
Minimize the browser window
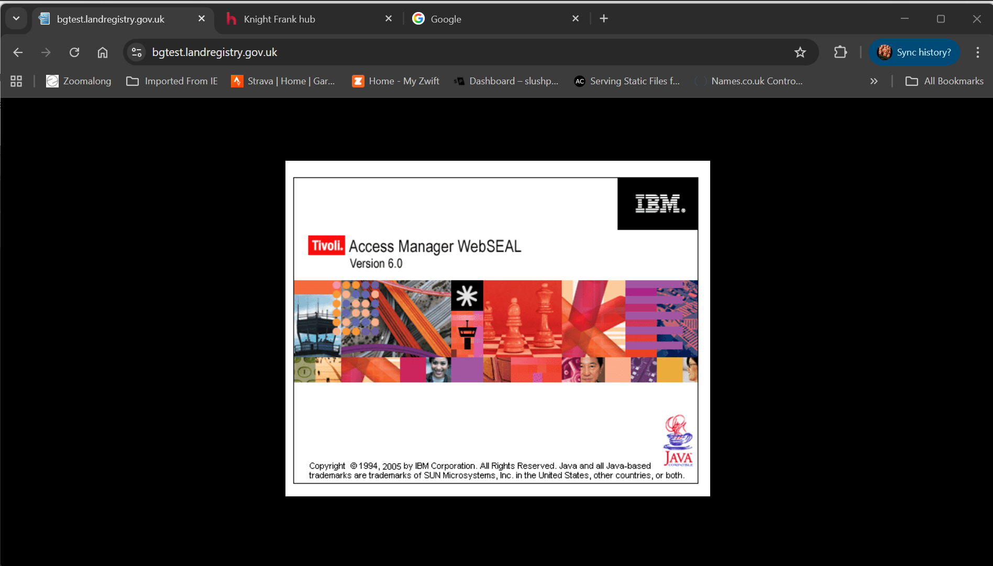click(904, 19)
